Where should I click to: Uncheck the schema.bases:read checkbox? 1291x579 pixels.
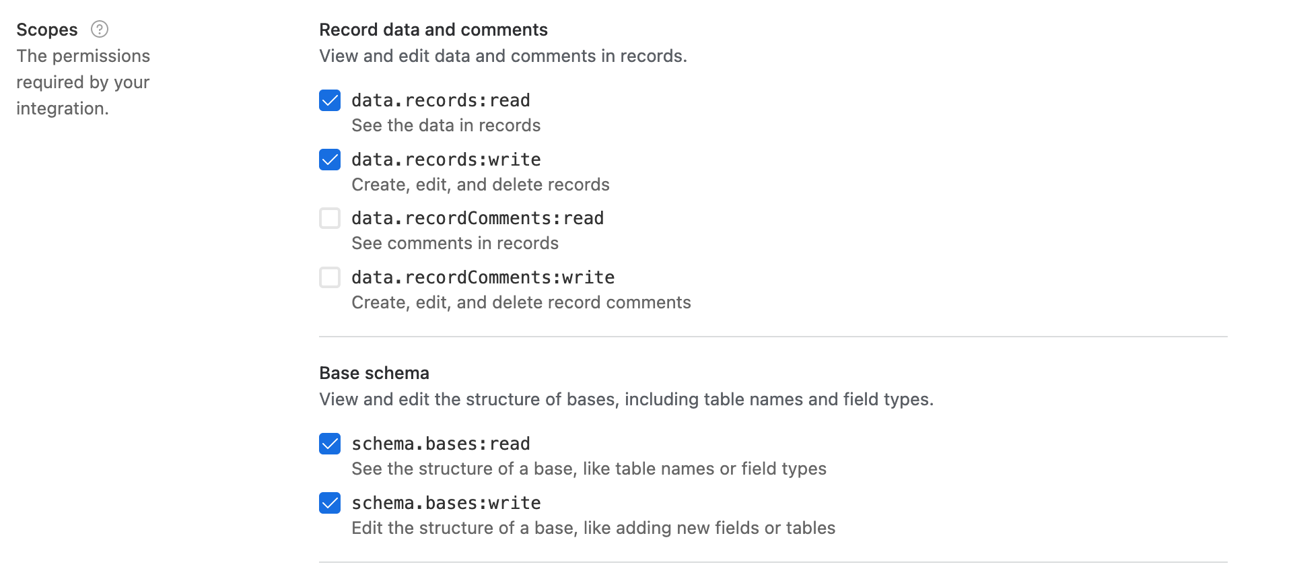[x=330, y=444]
